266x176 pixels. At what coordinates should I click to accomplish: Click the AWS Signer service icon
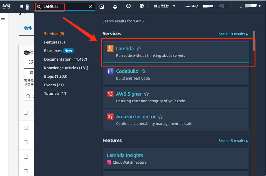110,94
